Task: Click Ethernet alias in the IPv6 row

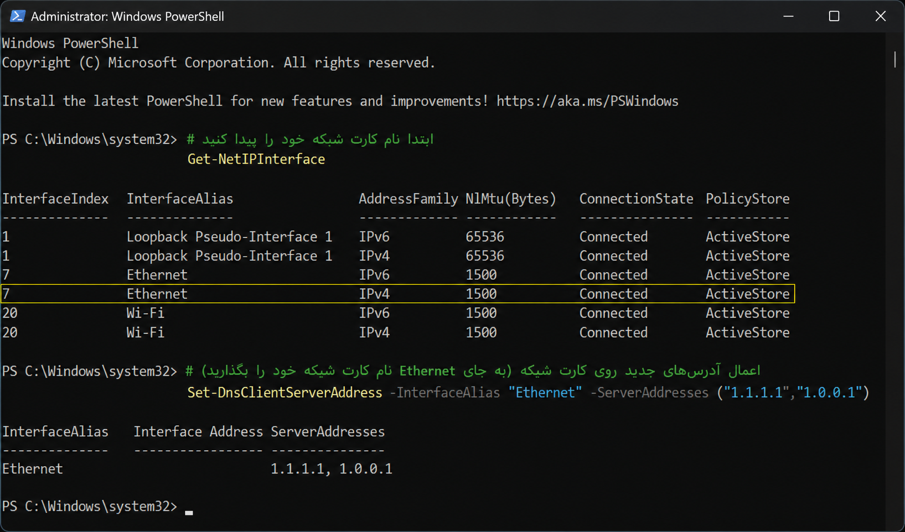Action: (x=157, y=275)
